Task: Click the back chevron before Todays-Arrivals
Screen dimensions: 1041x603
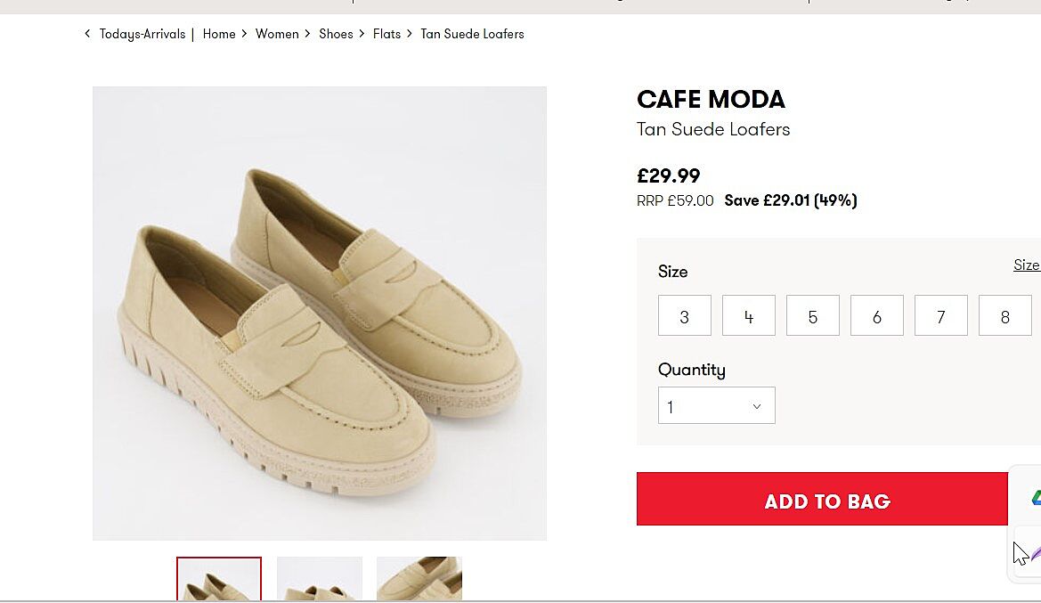Action: tap(87, 34)
